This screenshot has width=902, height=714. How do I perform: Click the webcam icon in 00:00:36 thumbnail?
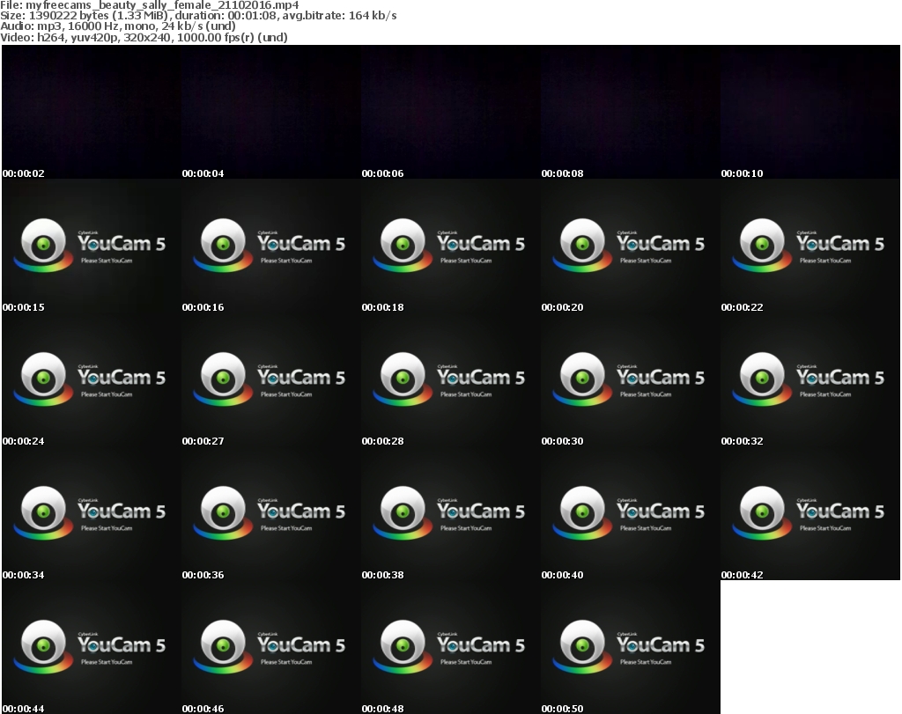point(222,510)
